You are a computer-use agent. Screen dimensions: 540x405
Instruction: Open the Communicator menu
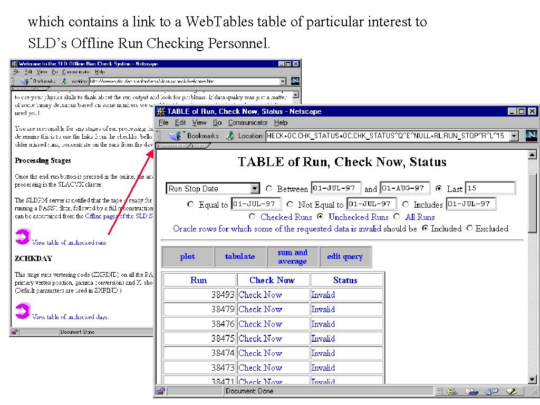coord(247,122)
